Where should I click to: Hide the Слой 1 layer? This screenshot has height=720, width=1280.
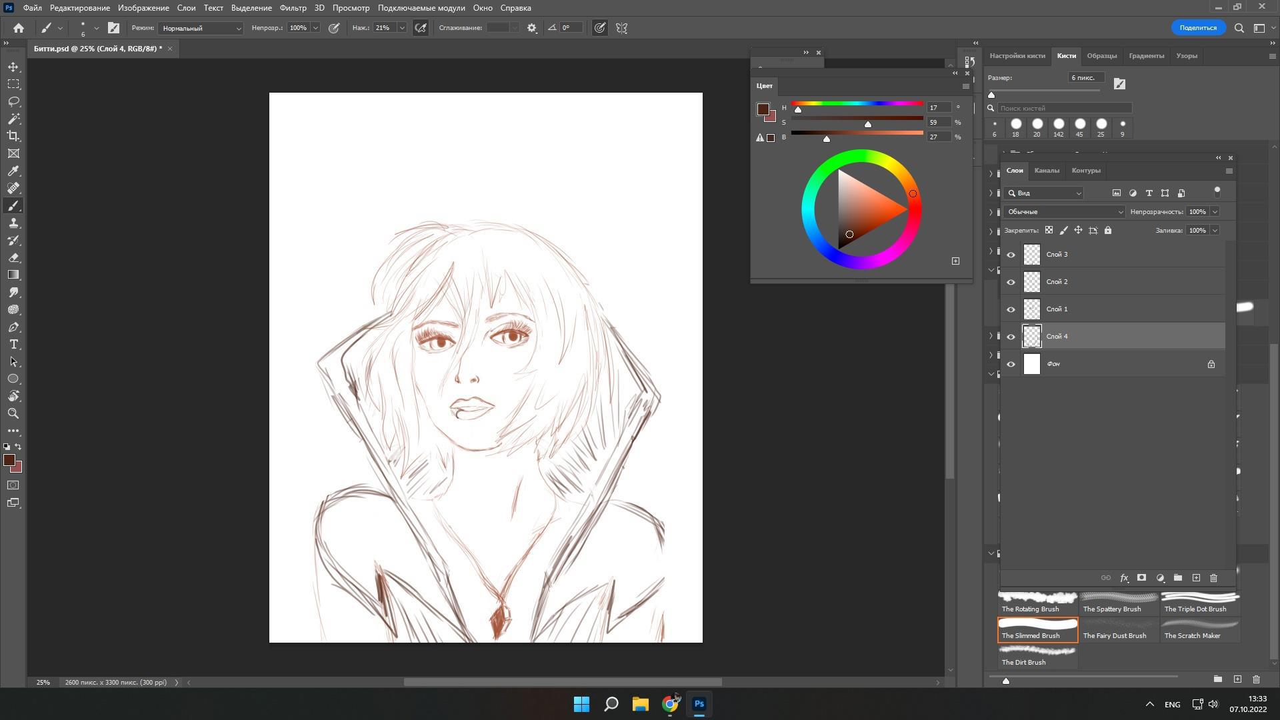pos(1011,309)
